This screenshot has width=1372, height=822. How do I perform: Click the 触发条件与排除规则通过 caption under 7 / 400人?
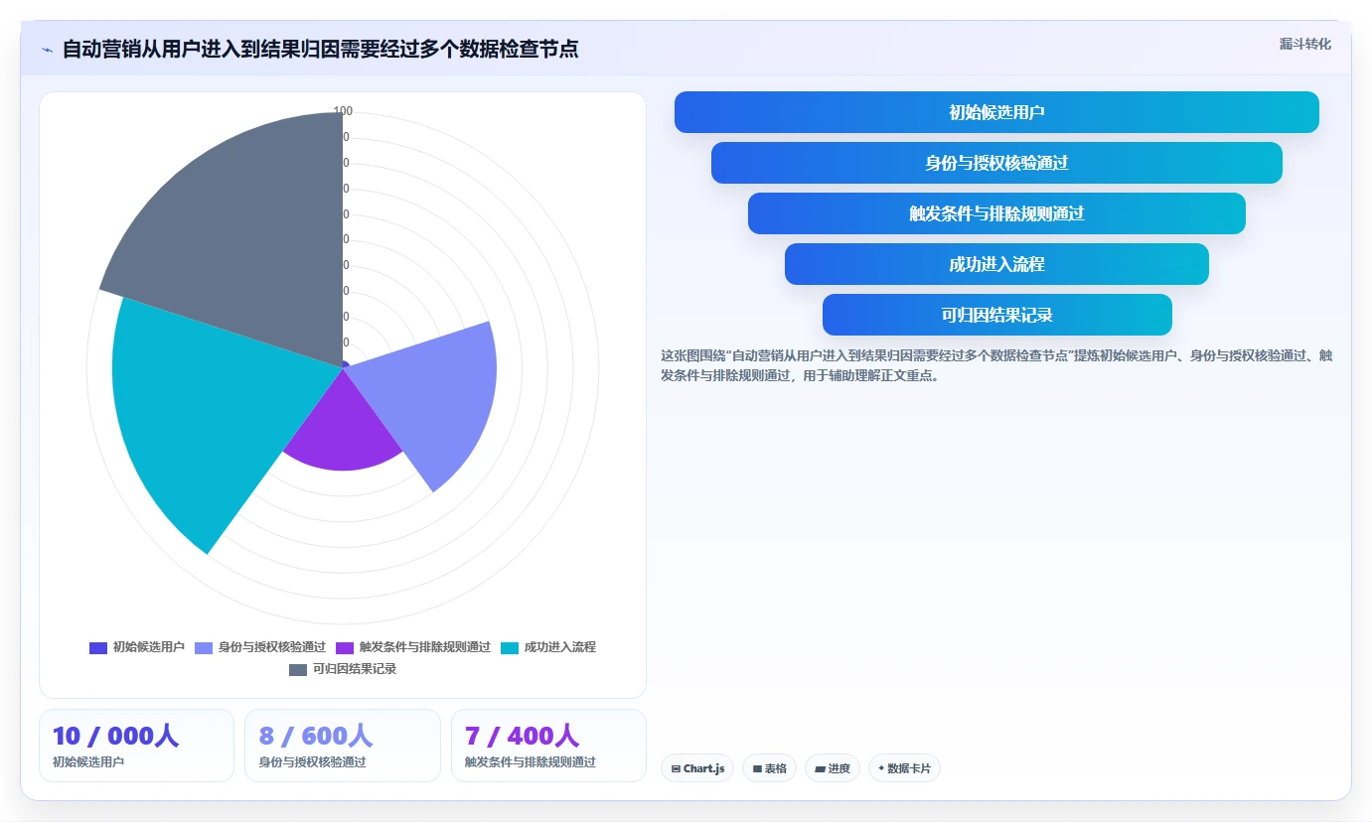[531, 762]
